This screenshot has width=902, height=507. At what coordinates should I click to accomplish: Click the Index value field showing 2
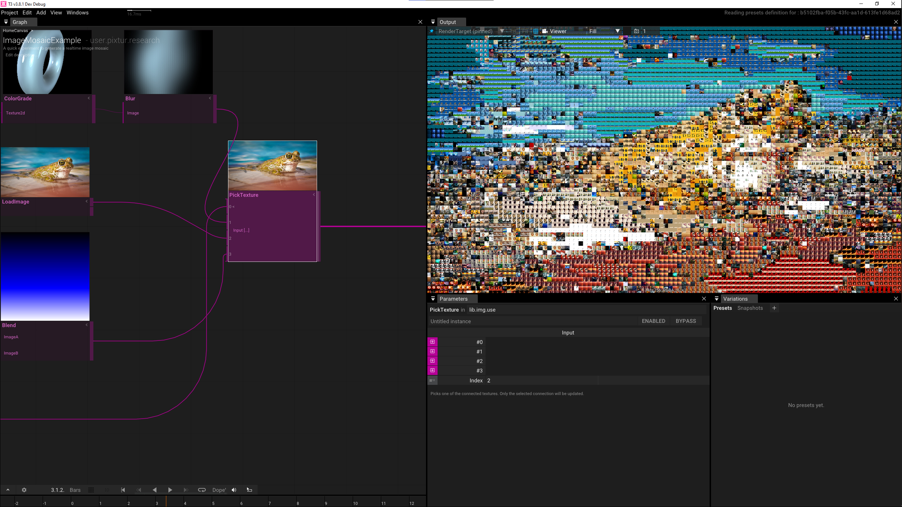pos(542,380)
